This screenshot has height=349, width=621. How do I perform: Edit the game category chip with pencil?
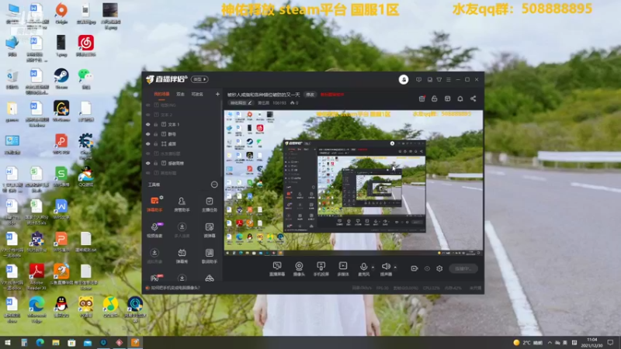click(241, 103)
